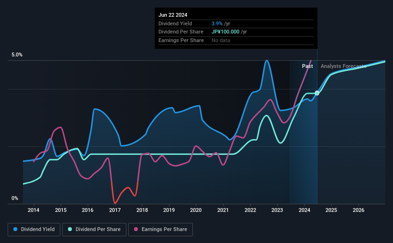Image resolution: width=393 pixels, height=243 pixels.
Task: Click the JP¥100.000 dividend per share value
Action: coord(225,32)
